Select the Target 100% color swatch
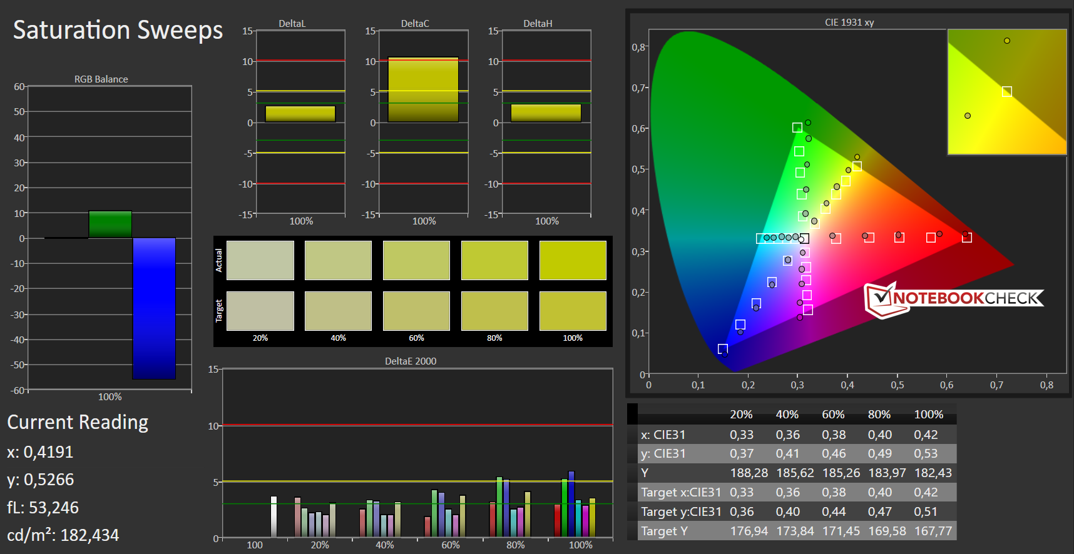Image resolution: width=1074 pixels, height=554 pixels. [573, 311]
